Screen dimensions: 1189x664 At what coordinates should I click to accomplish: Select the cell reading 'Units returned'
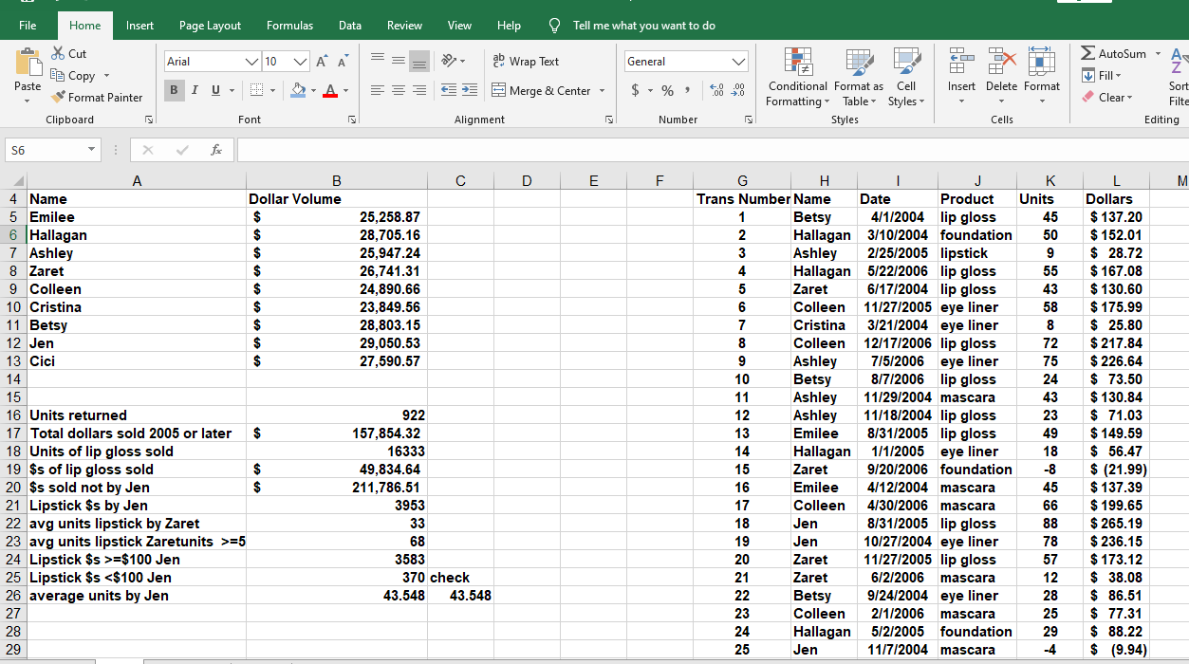[x=137, y=415]
